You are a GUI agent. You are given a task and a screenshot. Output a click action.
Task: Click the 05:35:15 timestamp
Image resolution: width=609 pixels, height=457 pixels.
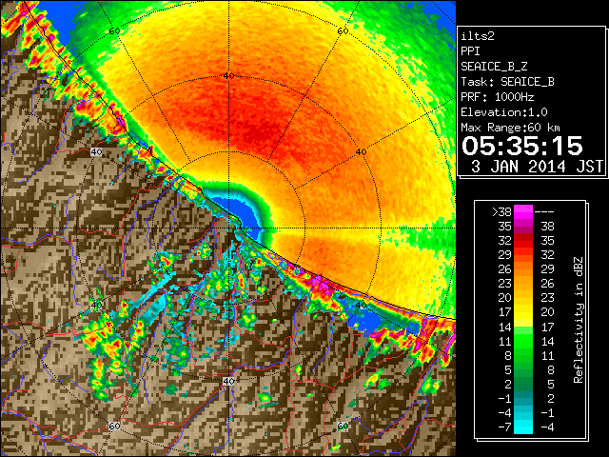(522, 146)
